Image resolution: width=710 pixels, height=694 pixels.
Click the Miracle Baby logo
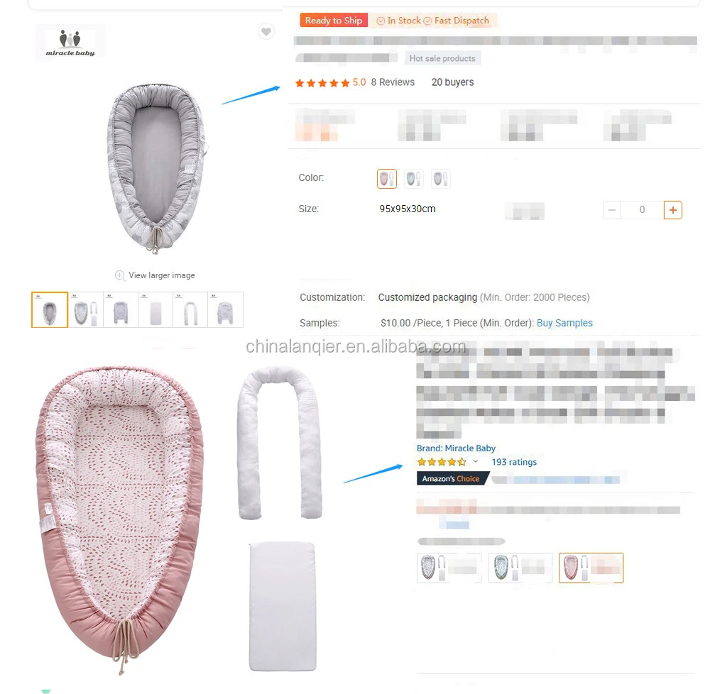[70, 42]
